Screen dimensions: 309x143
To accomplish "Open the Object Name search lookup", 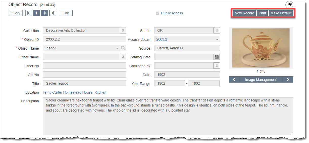I will click(x=123, y=48).
